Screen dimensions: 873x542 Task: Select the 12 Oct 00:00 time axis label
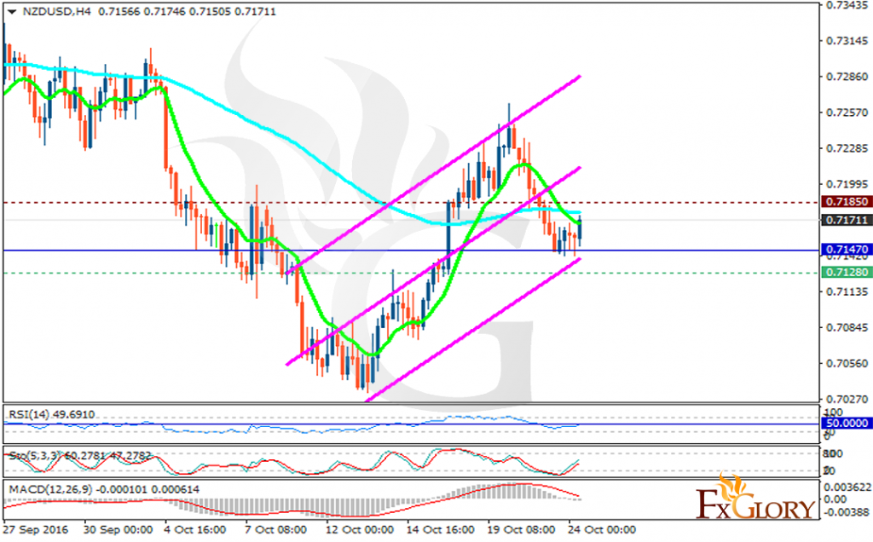click(x=360, y=530)
